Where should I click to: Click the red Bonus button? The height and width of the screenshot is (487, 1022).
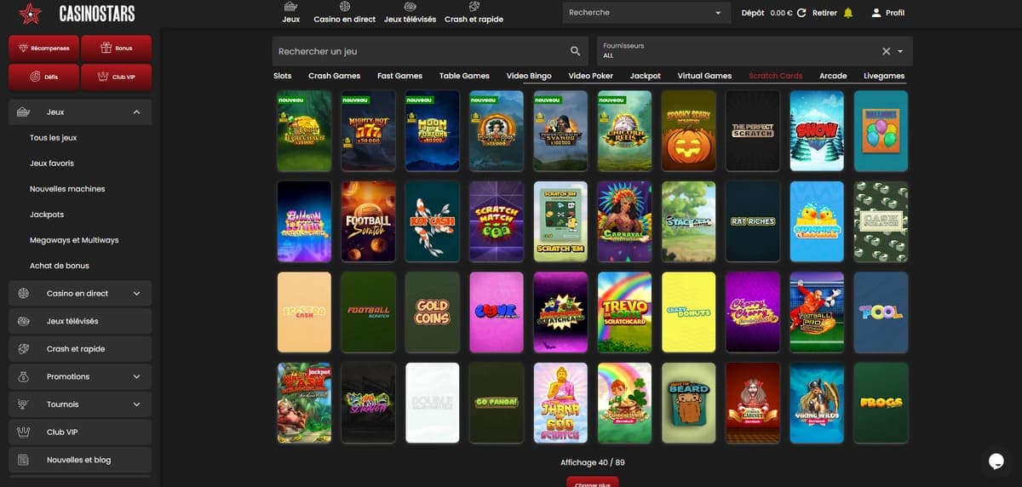point(117,48)
